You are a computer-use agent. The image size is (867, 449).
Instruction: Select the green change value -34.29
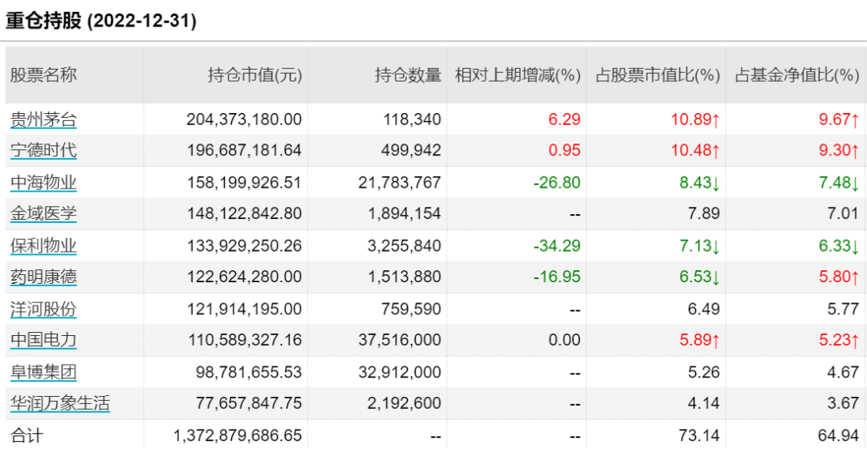[557, 246]
